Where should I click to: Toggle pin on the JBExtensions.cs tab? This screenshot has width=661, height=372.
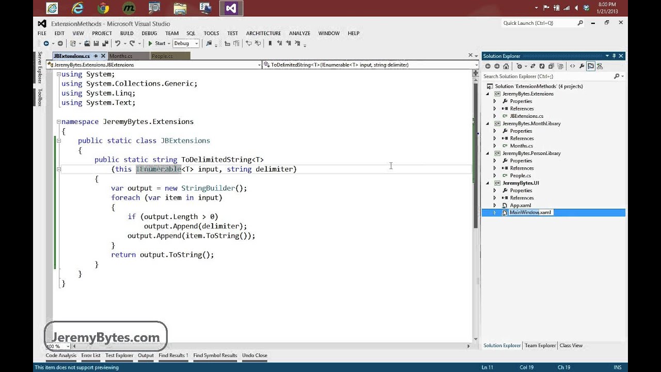(96, 56)
